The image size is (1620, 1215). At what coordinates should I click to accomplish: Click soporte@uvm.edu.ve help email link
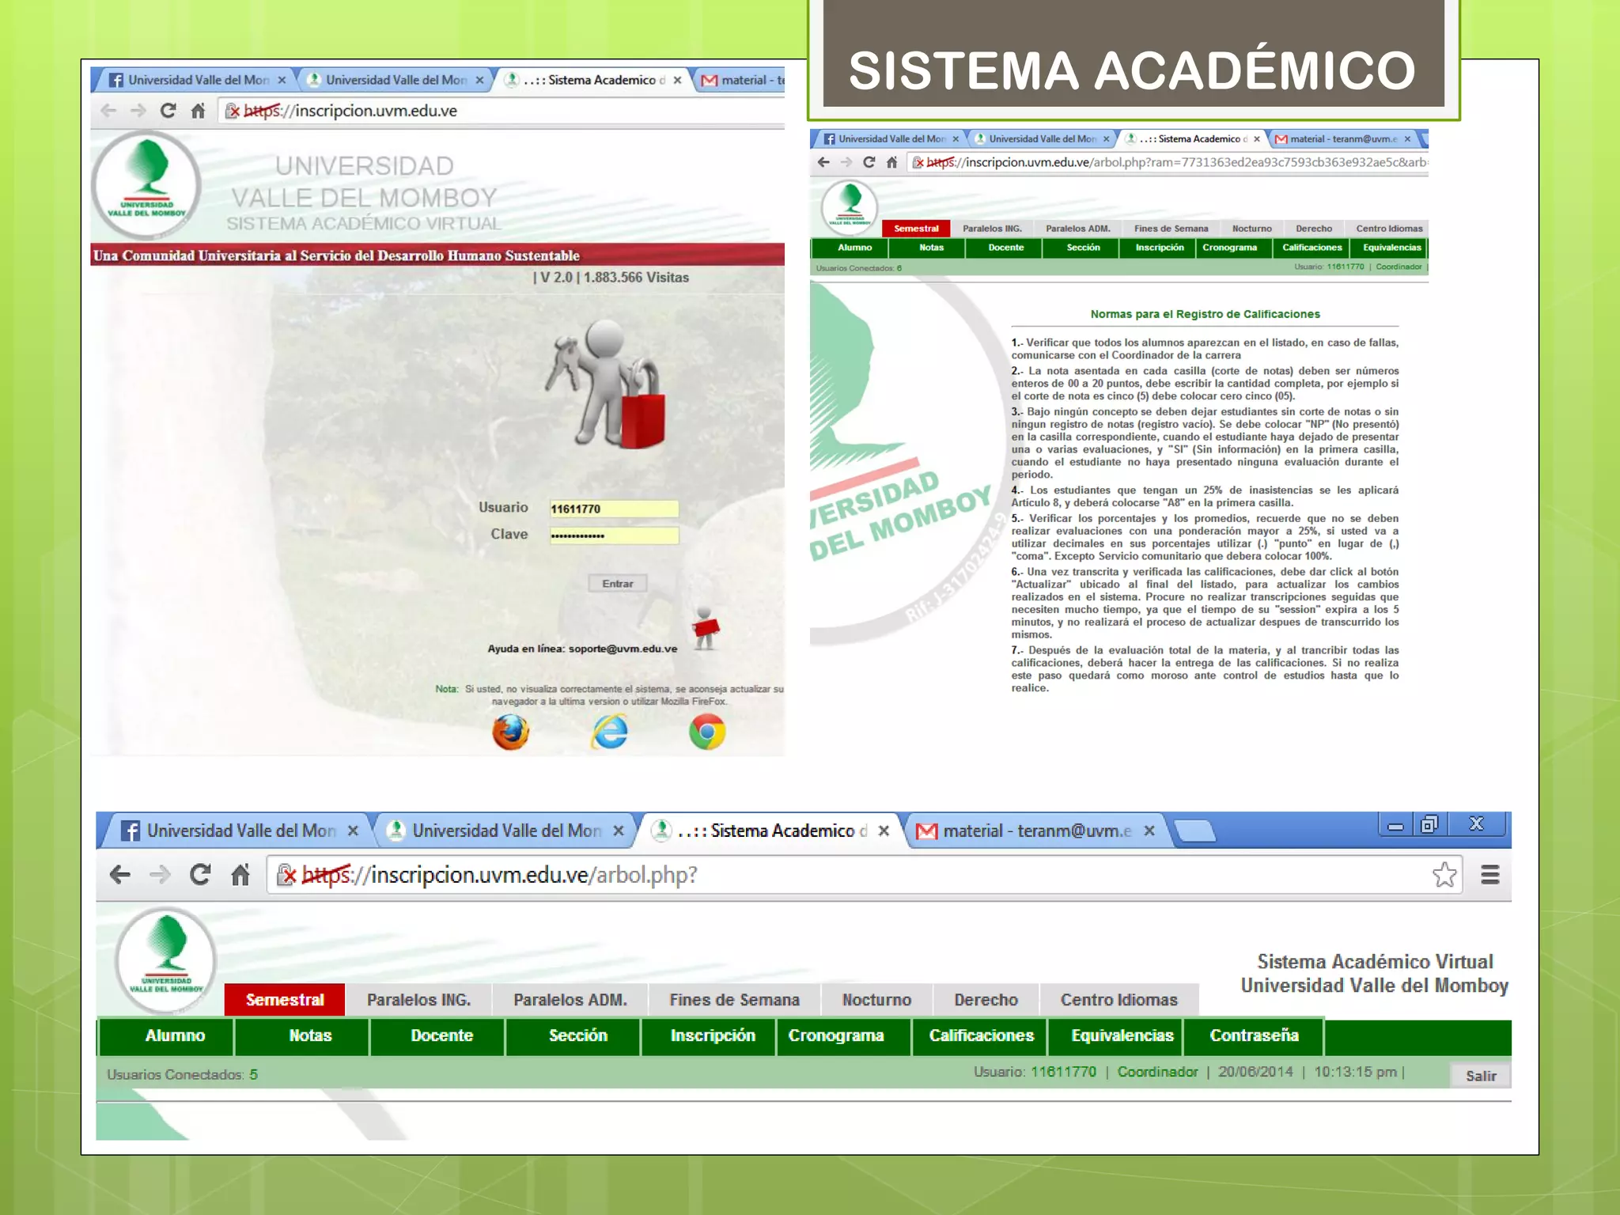[x=623, y=649]
